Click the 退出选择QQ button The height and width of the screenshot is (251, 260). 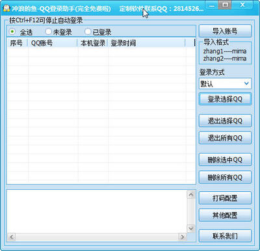[225, 121]
